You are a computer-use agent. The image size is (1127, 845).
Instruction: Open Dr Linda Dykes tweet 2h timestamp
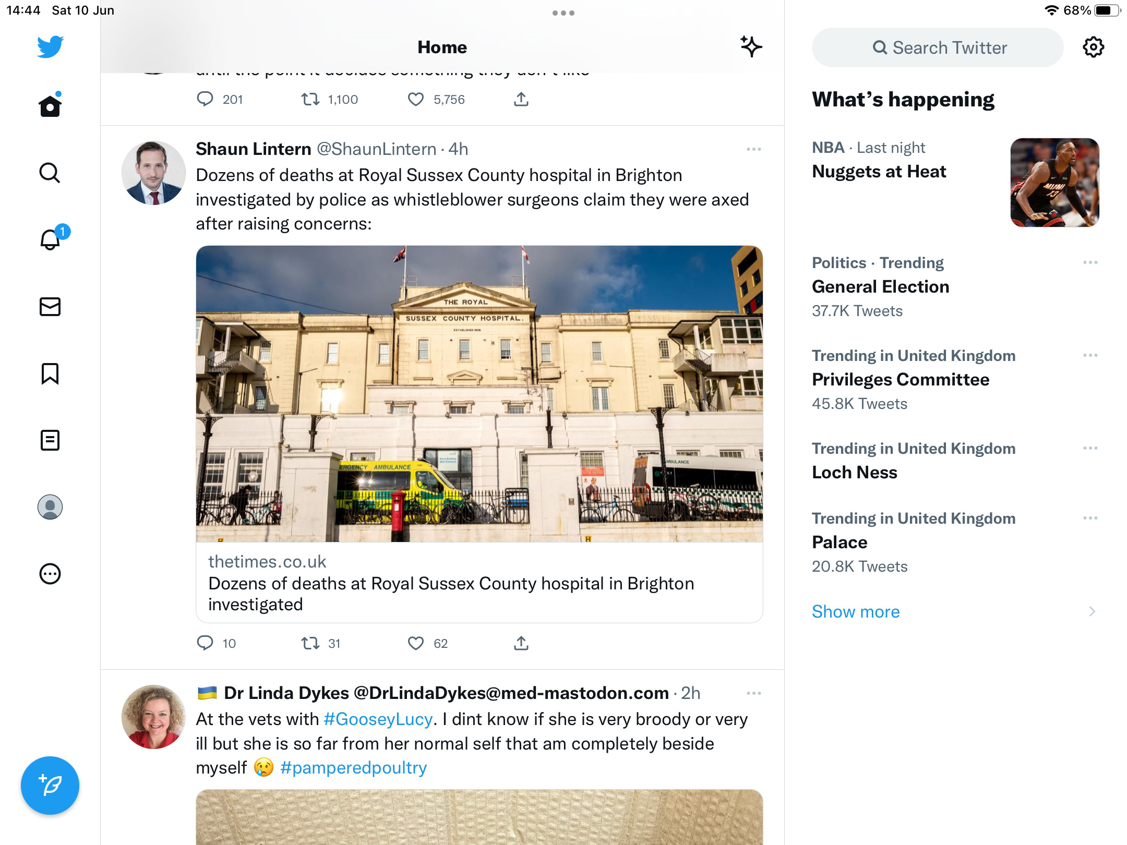(x=690, y=693)
